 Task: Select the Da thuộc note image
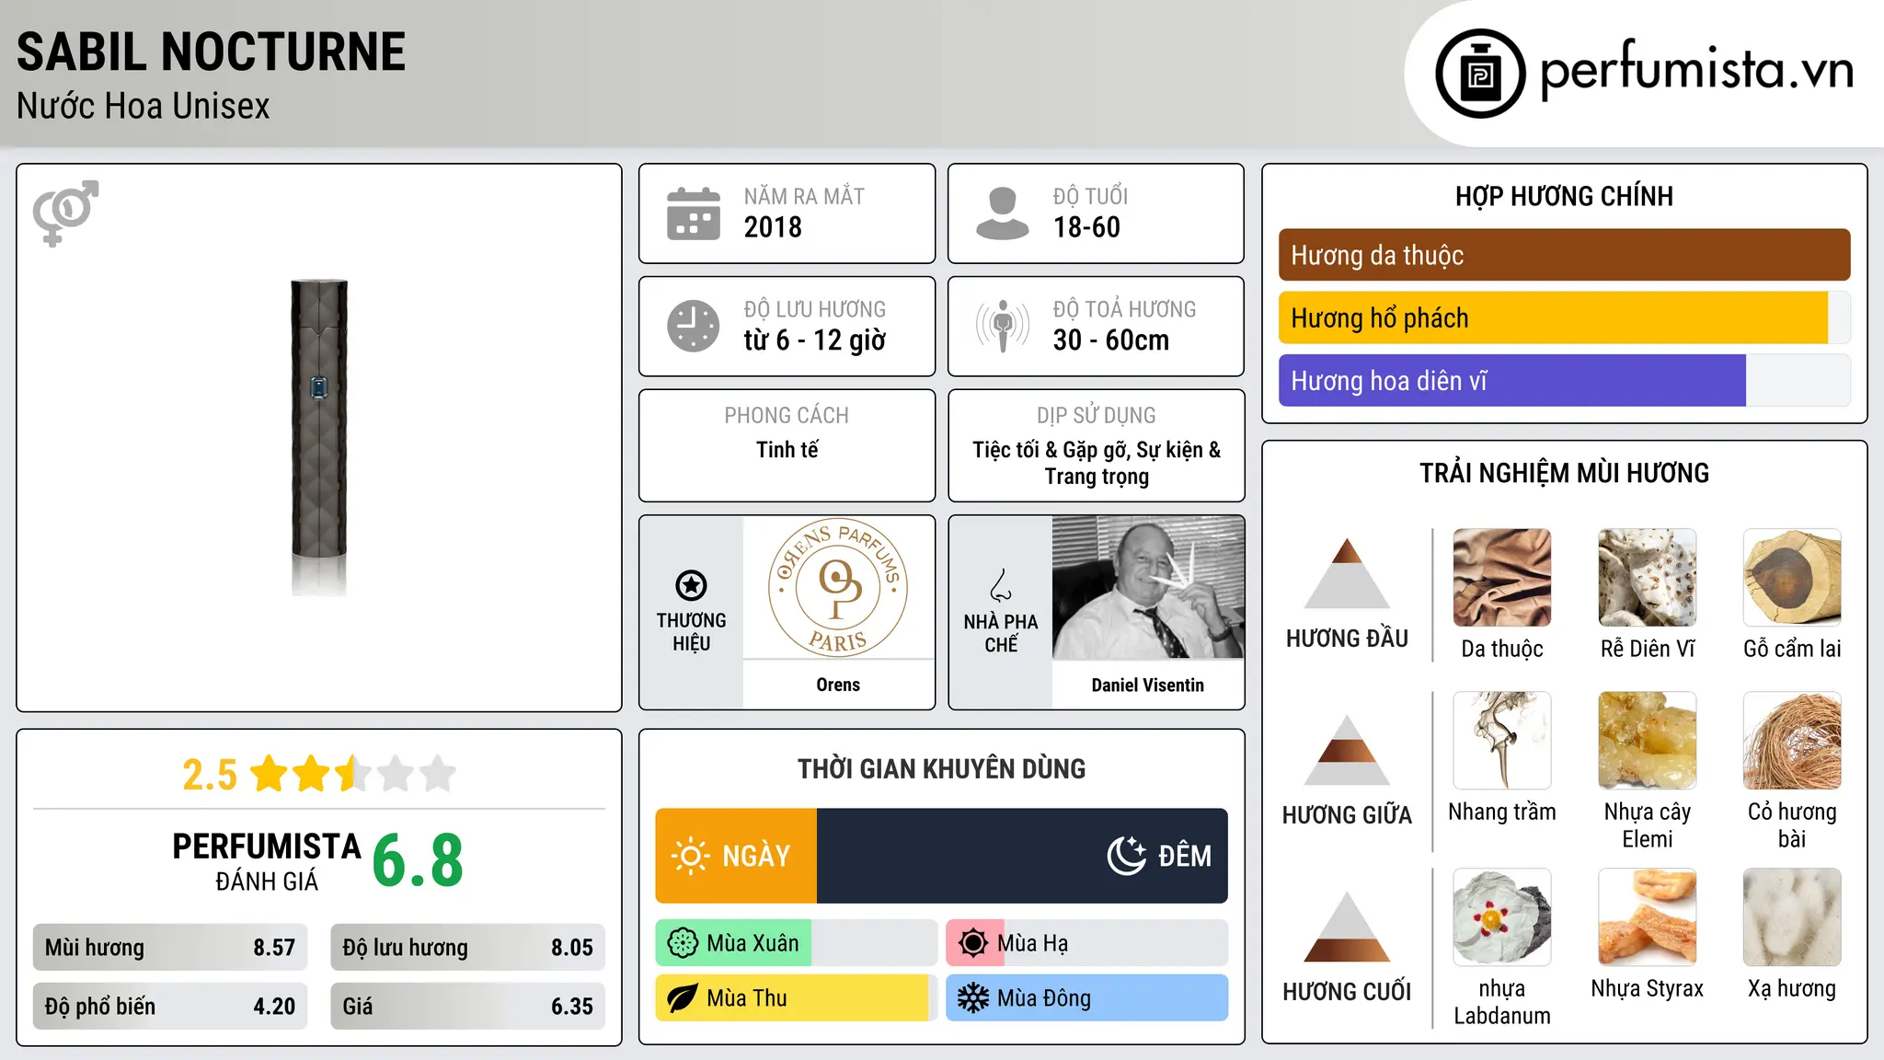pyautogui.click(x=1502, y=578)
